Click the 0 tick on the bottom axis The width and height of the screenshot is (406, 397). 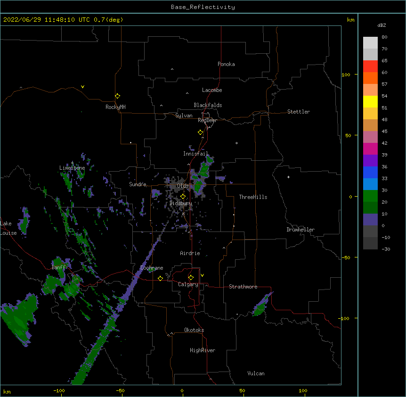182,390
